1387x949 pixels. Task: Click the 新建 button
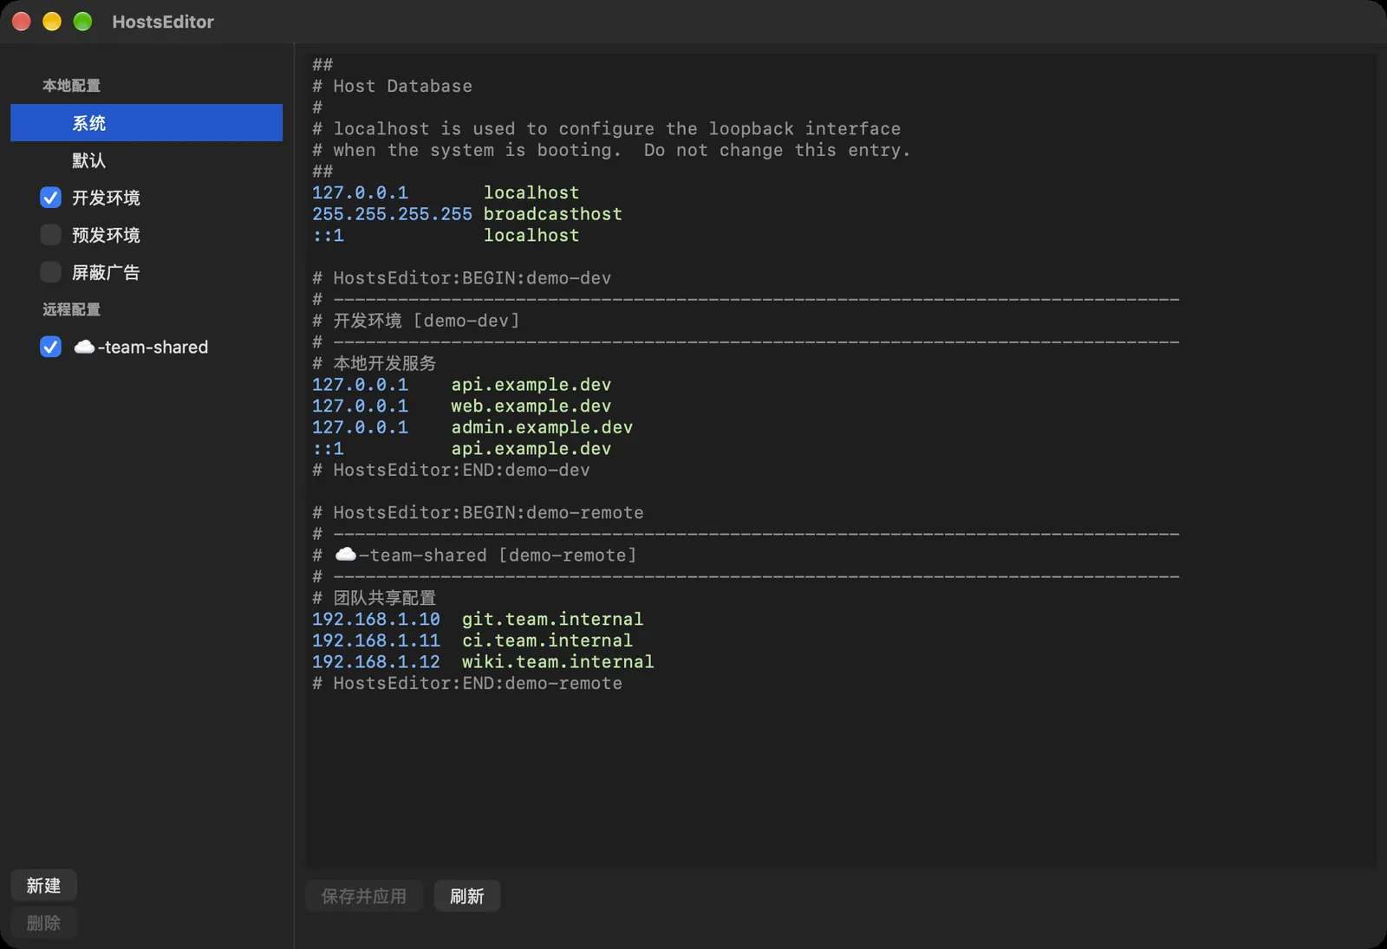pos(43,886)
